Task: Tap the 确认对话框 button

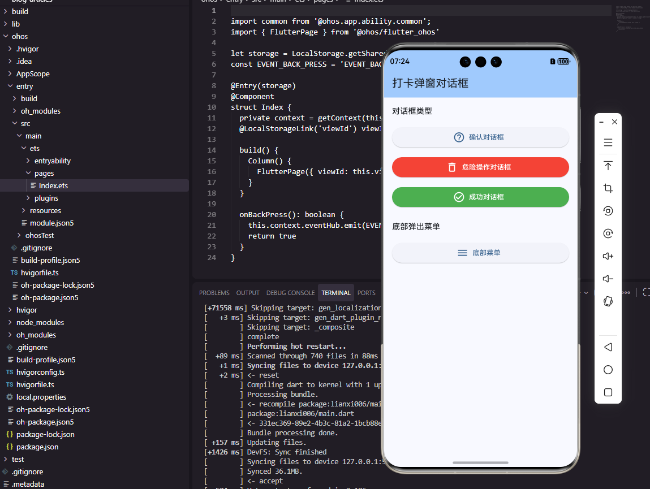Action: tap(480, 137)
